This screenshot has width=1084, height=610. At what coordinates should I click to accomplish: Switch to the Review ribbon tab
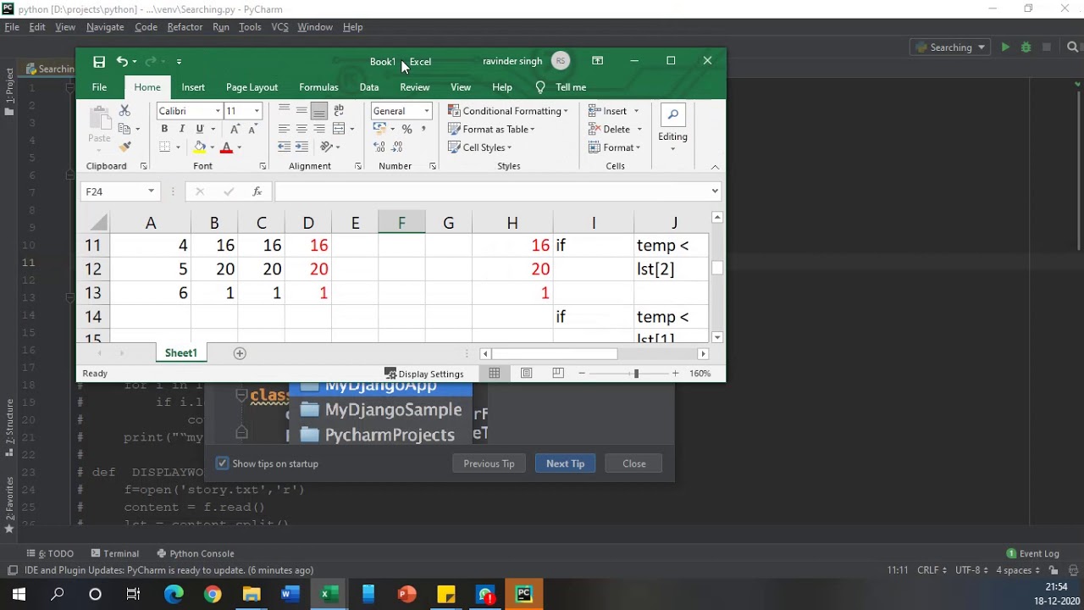(414, 87)
